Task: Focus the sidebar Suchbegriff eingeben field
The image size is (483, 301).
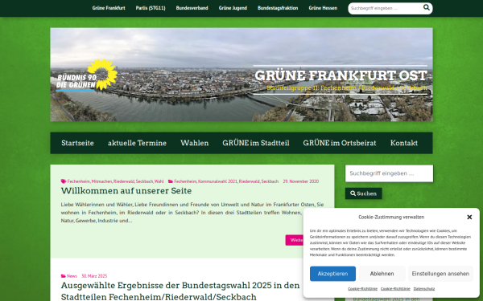Action: tap(389, 173)
